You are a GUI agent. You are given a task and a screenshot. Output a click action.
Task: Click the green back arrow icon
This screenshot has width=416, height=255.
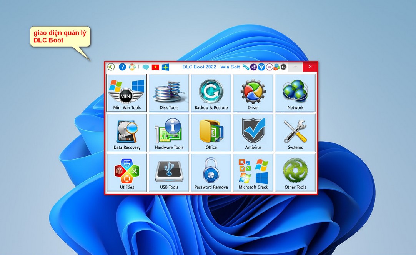pyautogui.click(x=111, y=67)
